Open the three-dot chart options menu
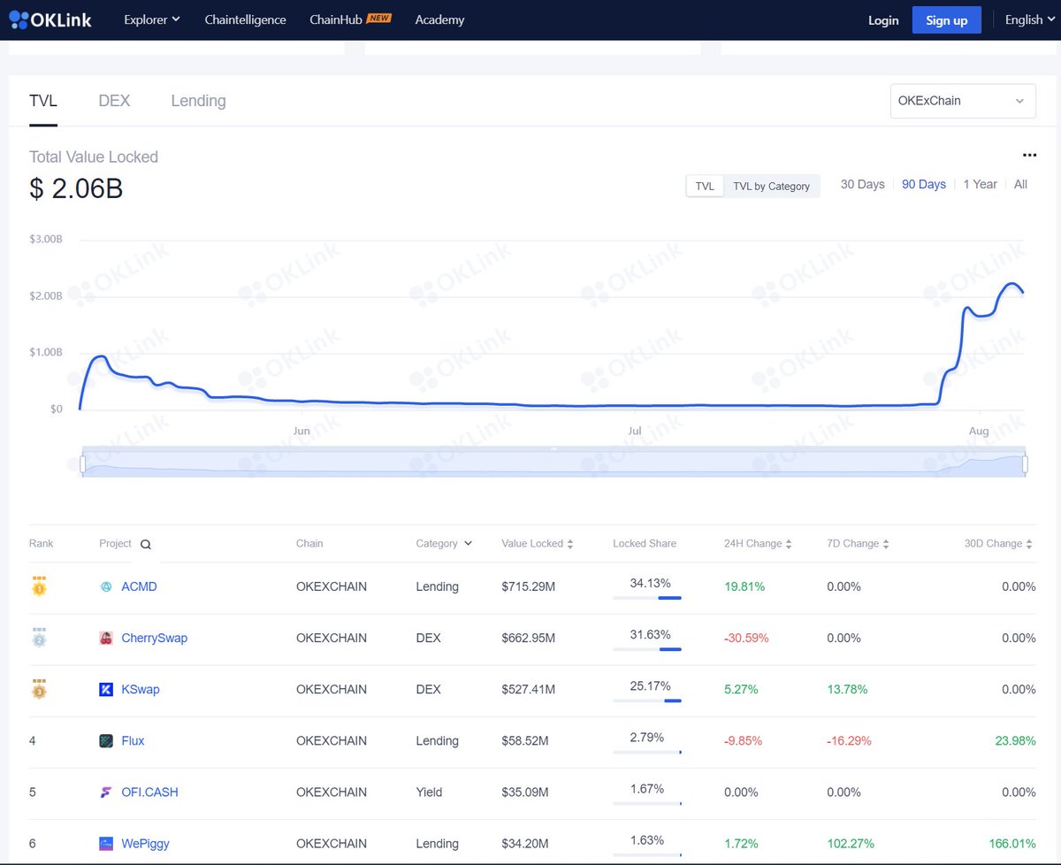 coord(1029,156)
